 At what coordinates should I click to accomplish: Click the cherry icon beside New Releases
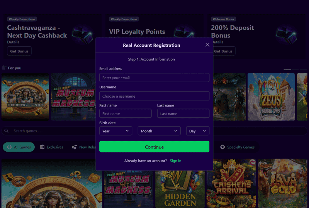[x=74, y=147]
